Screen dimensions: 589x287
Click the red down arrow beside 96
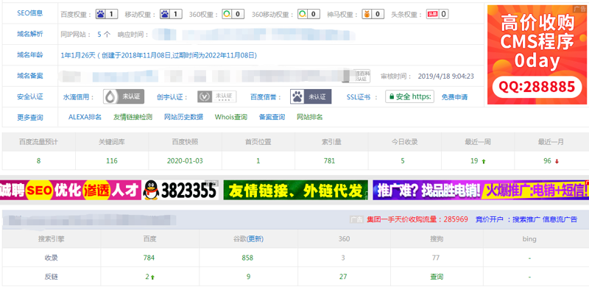click(557, 162)
